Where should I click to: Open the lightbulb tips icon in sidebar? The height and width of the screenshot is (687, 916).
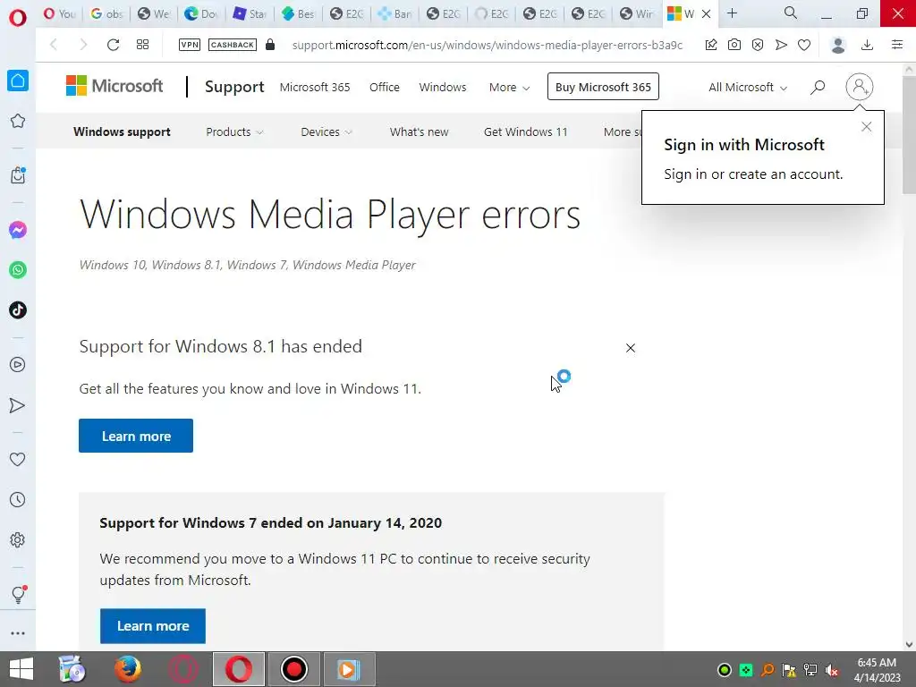tap(18, 595)
